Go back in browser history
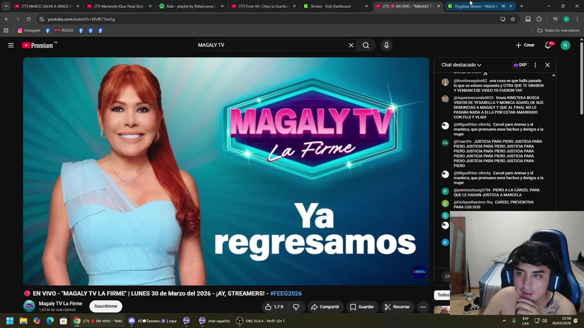Image resolution: width=584 pixels, height=328 pixels. pyautogui.click(x=6, y=19)
